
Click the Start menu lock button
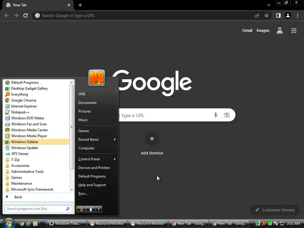pos(91,209)
